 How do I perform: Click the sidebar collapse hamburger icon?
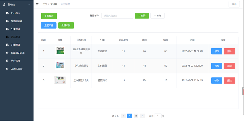click(x=37, y=4)
